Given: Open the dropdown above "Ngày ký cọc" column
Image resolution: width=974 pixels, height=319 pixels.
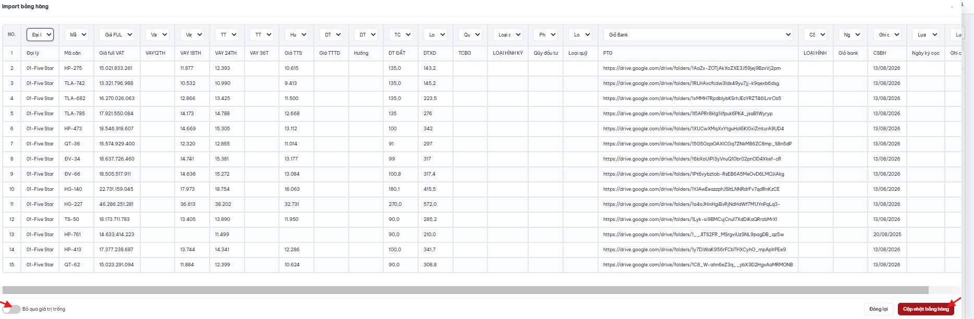Looking at the screenshot, I should [926, 34].
